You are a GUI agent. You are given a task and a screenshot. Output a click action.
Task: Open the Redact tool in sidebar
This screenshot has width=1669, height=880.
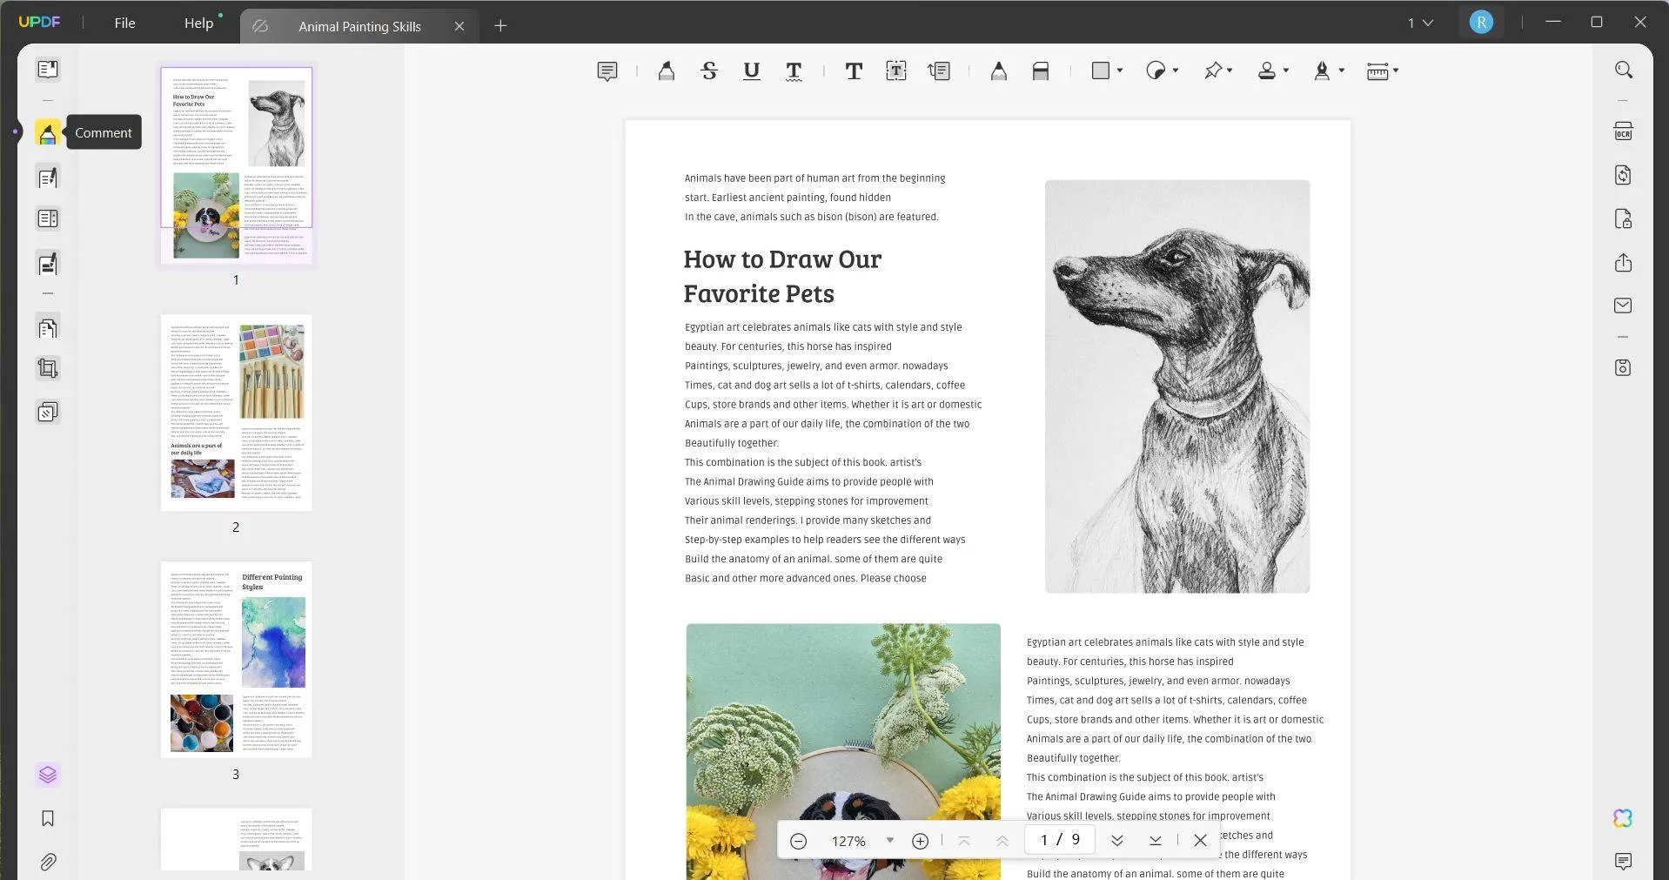pyautogui.click(x=48, y=263)
